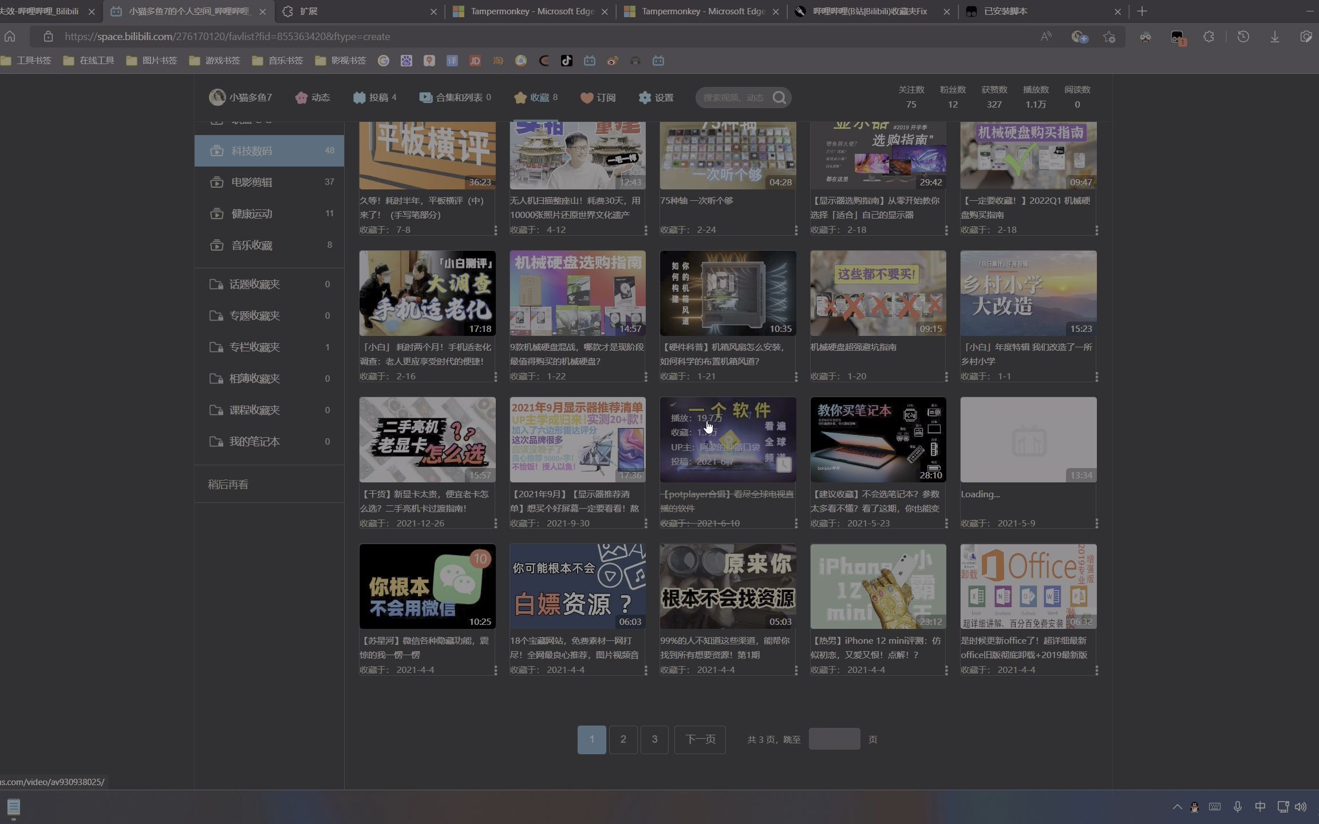Viewport: 1319px width, 824px height.
Task: Open 合集和列表 tab
Action: point(455,98)
